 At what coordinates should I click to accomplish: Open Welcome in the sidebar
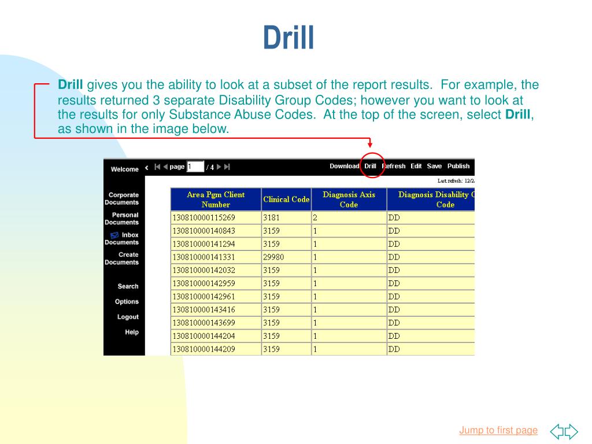[125, 169]
